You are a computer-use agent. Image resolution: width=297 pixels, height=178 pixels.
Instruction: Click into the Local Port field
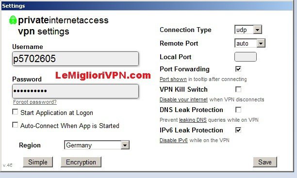click(x=246, y=57)
